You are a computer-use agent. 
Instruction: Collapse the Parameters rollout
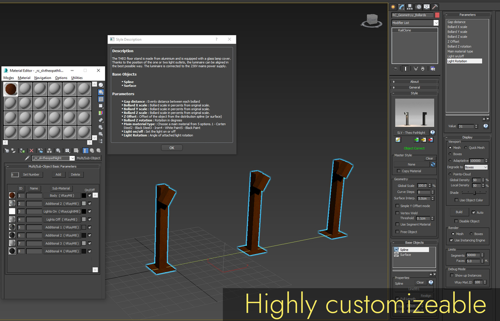pyautogui.click(x=468, y=15)
